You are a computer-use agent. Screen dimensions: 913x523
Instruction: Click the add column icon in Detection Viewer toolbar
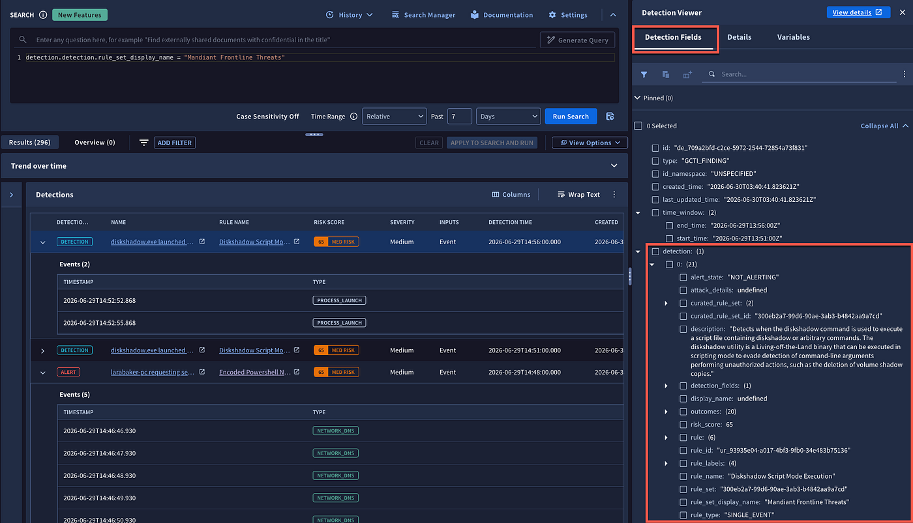click(687, 75)
